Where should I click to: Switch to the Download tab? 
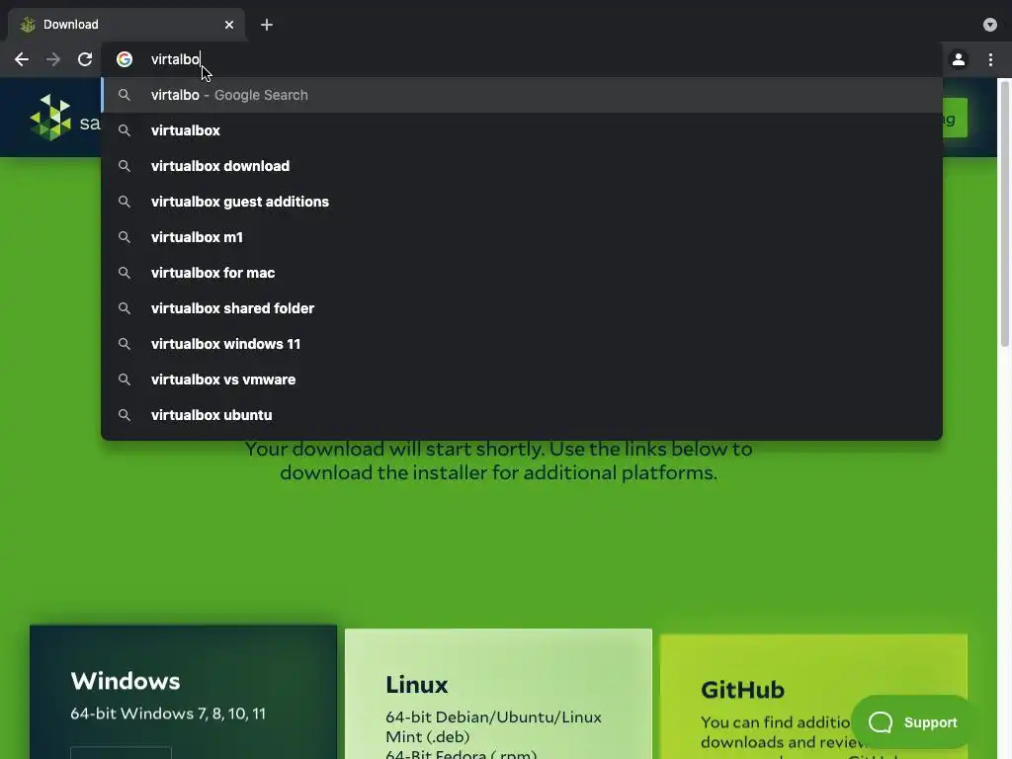tap(126, 25)
